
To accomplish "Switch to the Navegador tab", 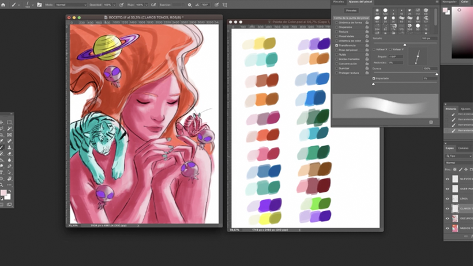I will [x=449, y=2].
